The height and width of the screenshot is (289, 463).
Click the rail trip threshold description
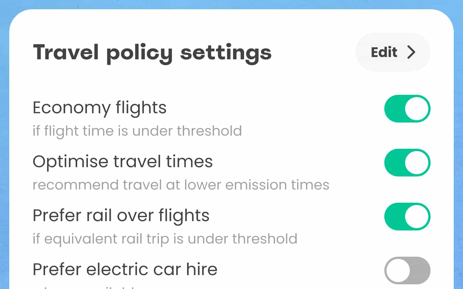pyautogui.click(x=165, y=239)
